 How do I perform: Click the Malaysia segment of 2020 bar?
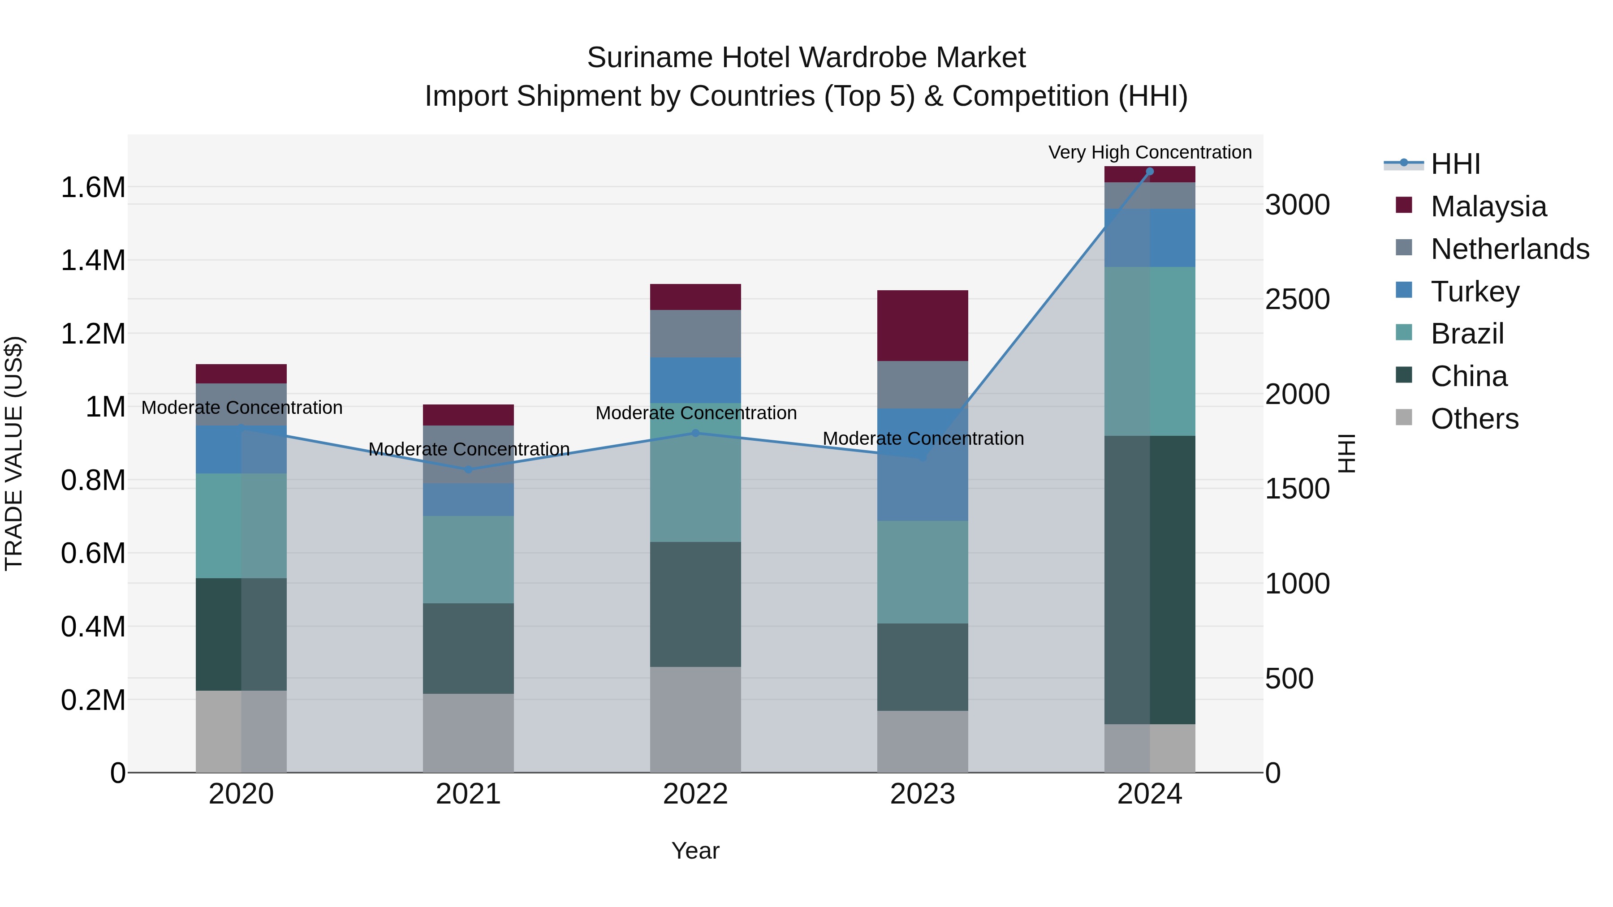[241, 374]
